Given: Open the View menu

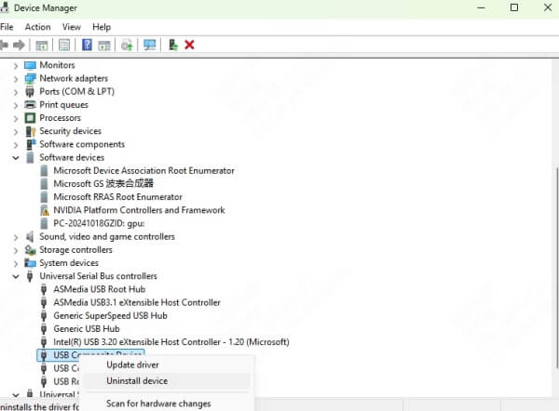Looking at the screenshot, I should 72,27.
